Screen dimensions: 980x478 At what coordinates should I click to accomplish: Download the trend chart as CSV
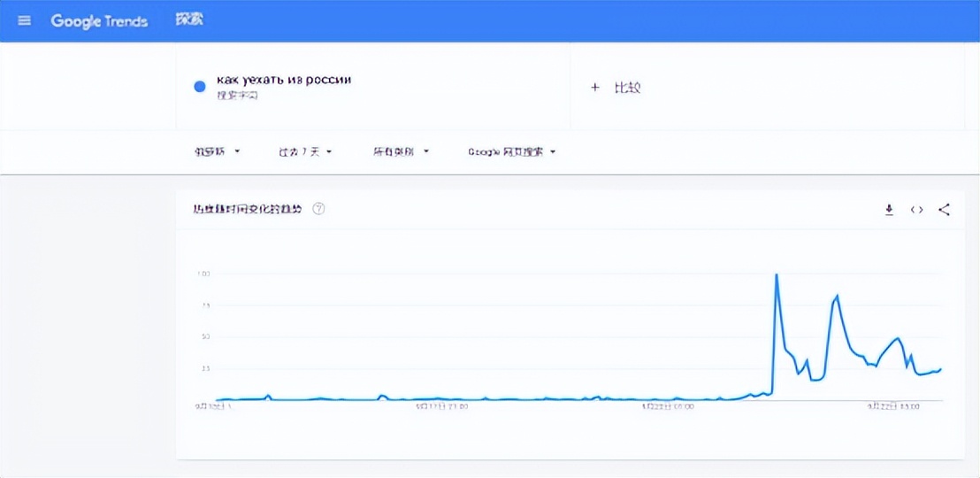(x=889, y=210)
